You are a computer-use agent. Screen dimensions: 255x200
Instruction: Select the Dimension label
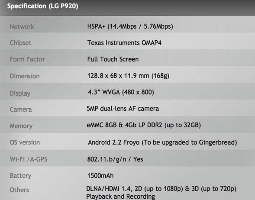[25, 76]
